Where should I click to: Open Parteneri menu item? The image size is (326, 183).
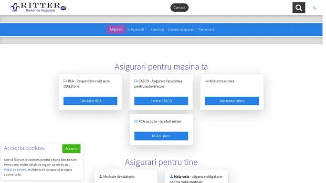point(206,30)
